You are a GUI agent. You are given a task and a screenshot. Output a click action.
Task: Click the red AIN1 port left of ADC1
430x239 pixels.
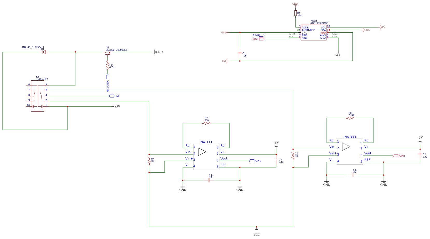click(x=262, y=39)
